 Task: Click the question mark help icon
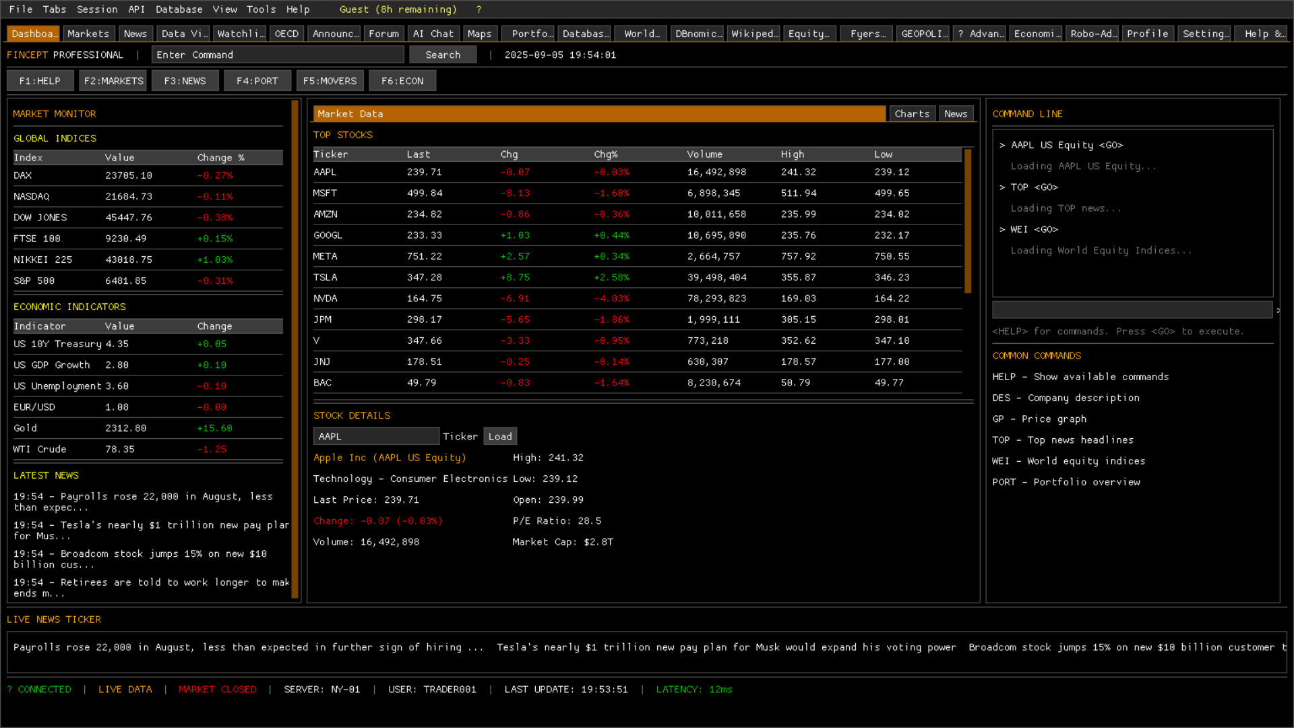click(479, 9)
